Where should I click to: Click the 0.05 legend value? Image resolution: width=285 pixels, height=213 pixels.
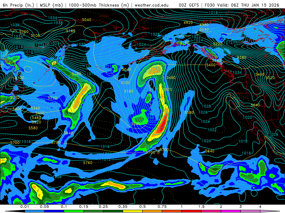click(44, 207)
